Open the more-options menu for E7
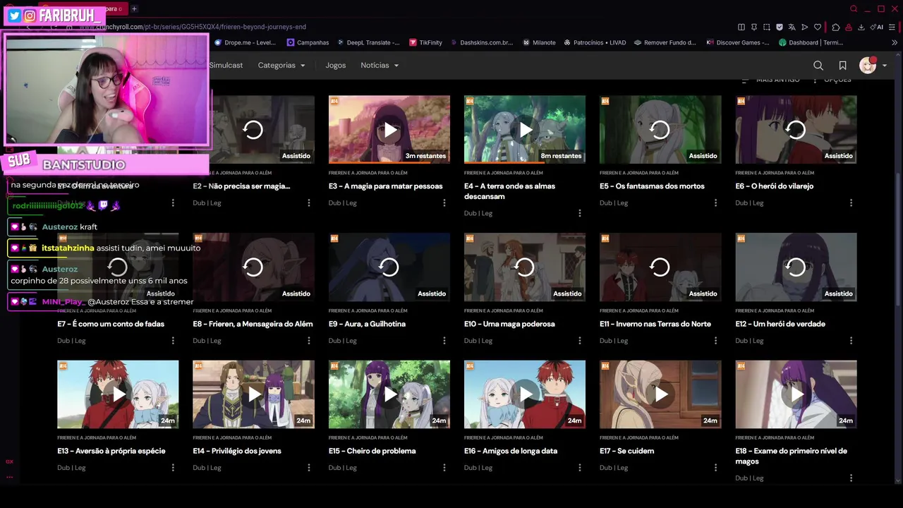Screen dimensions: 903x508 pos(173,341)
